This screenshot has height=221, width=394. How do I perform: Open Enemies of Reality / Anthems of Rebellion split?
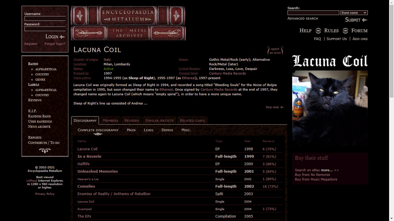[114, 194]
